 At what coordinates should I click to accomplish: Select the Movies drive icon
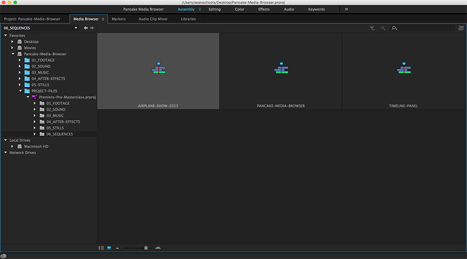pyautogui.click(x=20, y=48)
